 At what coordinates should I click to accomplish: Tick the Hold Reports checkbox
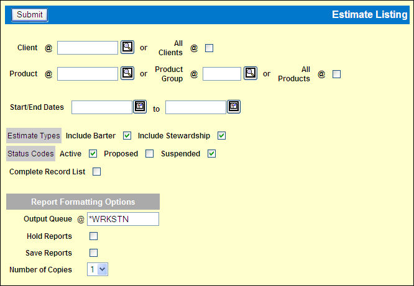point(93,236)
